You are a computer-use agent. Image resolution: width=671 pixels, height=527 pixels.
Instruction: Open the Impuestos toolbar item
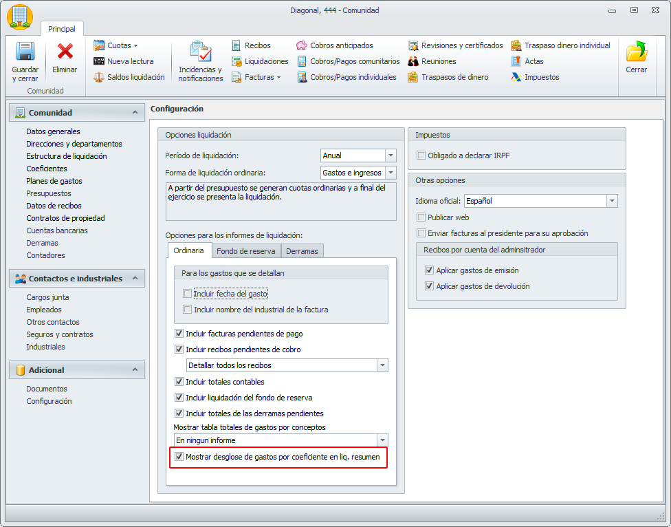(x=535, y=77)
